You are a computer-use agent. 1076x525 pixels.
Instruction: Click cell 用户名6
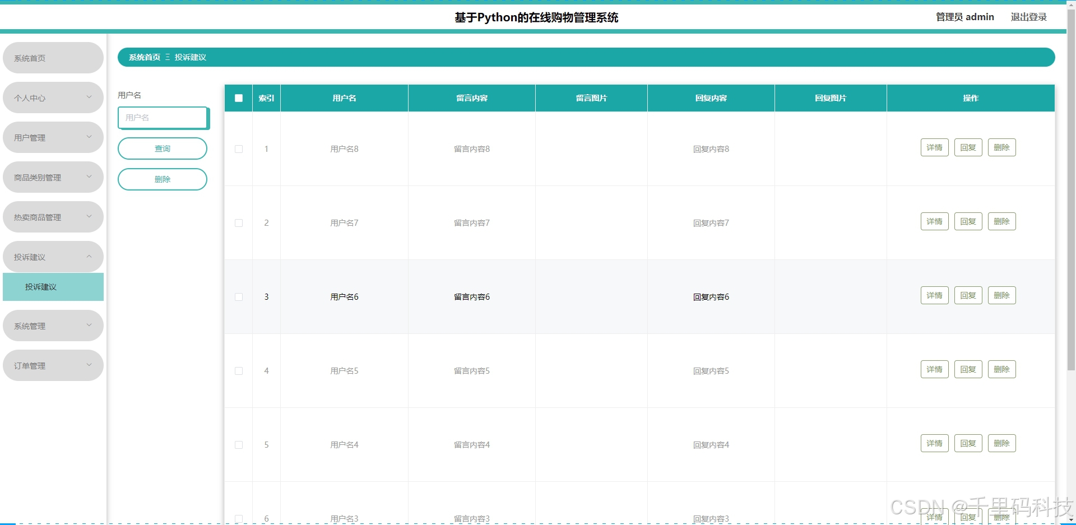point(344,297)
